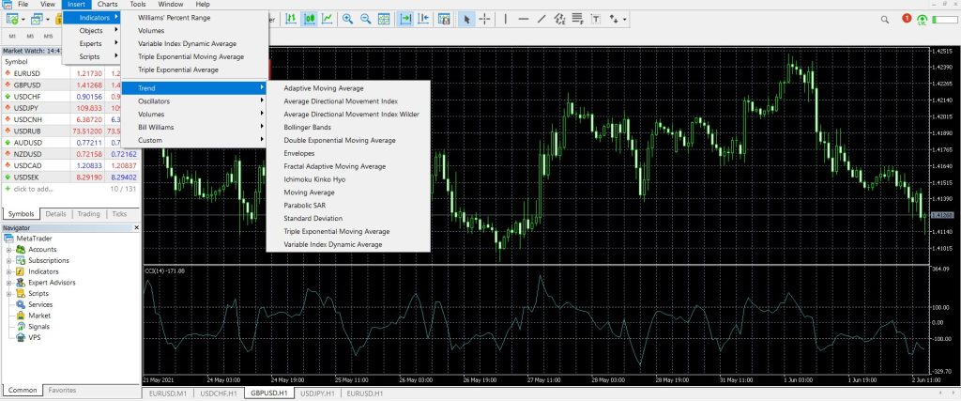
Task: Toggle chart auto-scroll to latest bar
Action: click(405, 19)
